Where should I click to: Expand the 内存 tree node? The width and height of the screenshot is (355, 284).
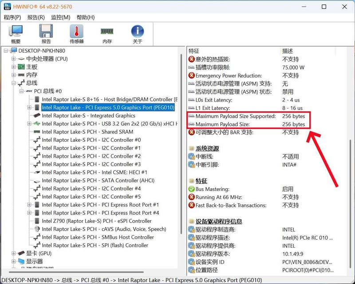(13, 75)
